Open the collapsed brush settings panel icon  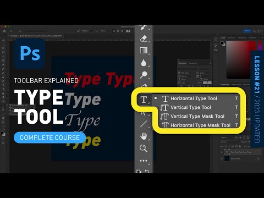(216, 45)
